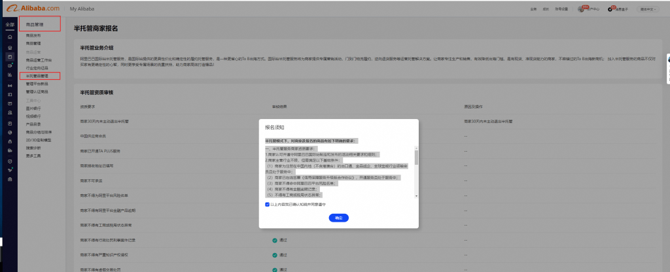This screenshot has width=670, height=272.
Task: Open the My Alibaba link in header
Action: 82,9
